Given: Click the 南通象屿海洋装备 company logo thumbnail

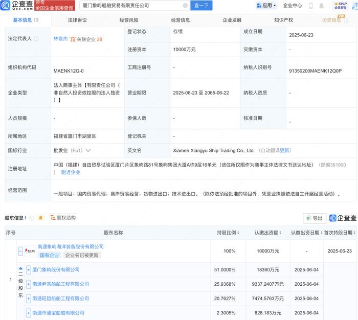Looking at the screenshot, I should pyautogui.click(x=30, y=251).
